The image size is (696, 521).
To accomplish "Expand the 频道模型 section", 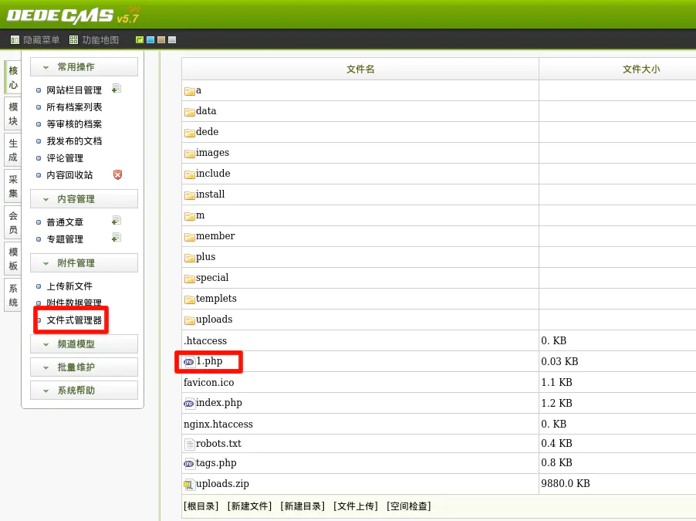I will click(84, 344).
